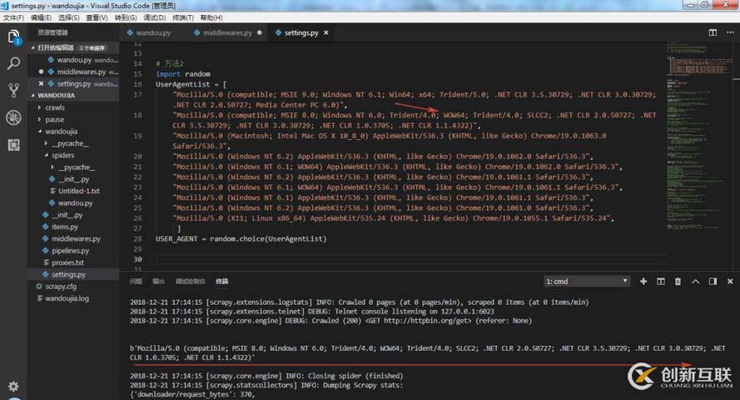Switch to the 调试控制台 panel tab
This screenshot has width=740, height=400.
[190, 282]
